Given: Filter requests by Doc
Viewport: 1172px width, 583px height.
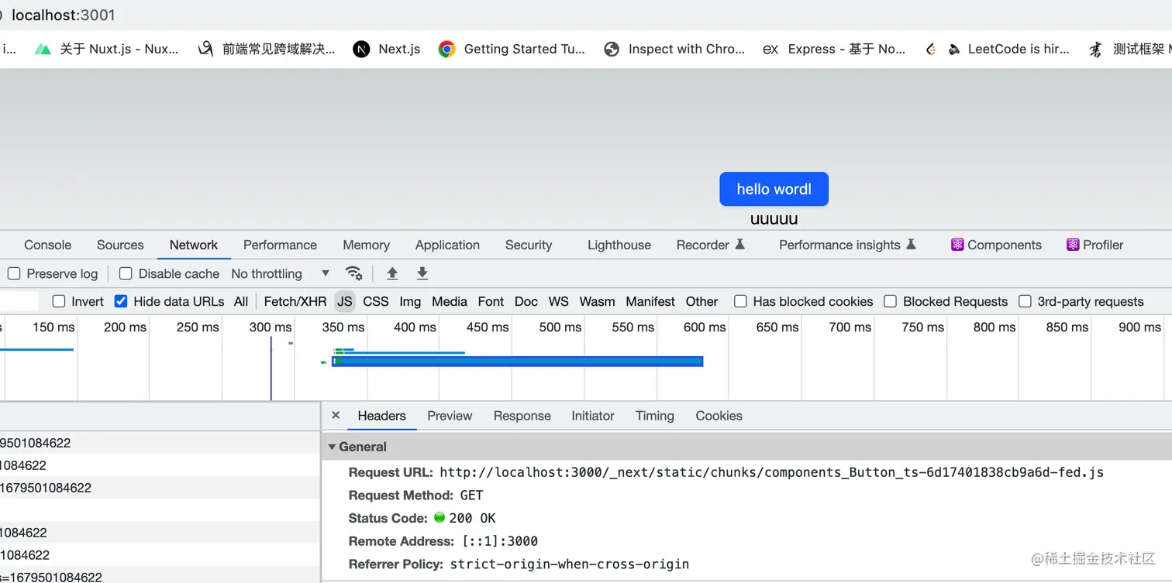Looking at the screenshot, I should pos(526,301).
